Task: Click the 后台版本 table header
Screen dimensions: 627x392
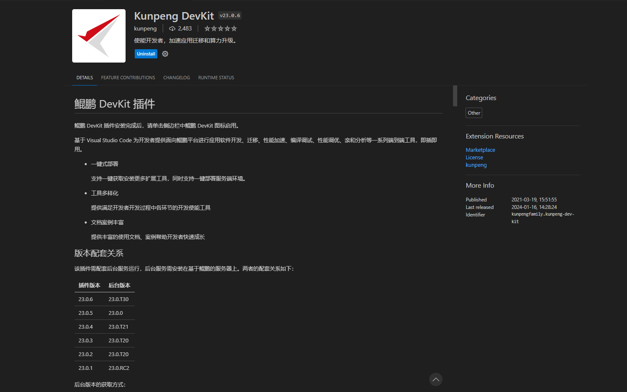Action: pos(119,285)
